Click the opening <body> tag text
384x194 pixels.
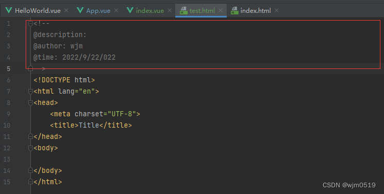click(x=46, y=148)
